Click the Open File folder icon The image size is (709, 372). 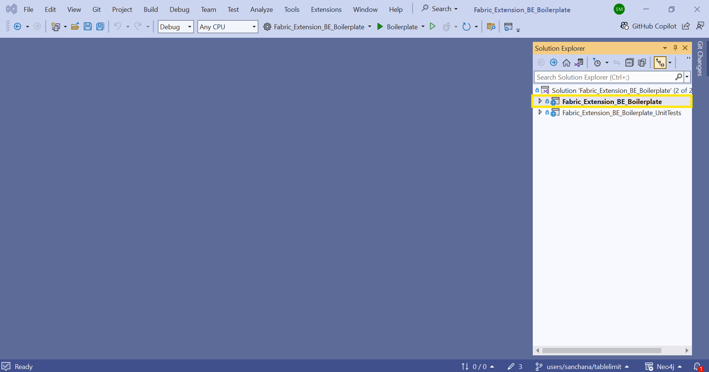75,26
